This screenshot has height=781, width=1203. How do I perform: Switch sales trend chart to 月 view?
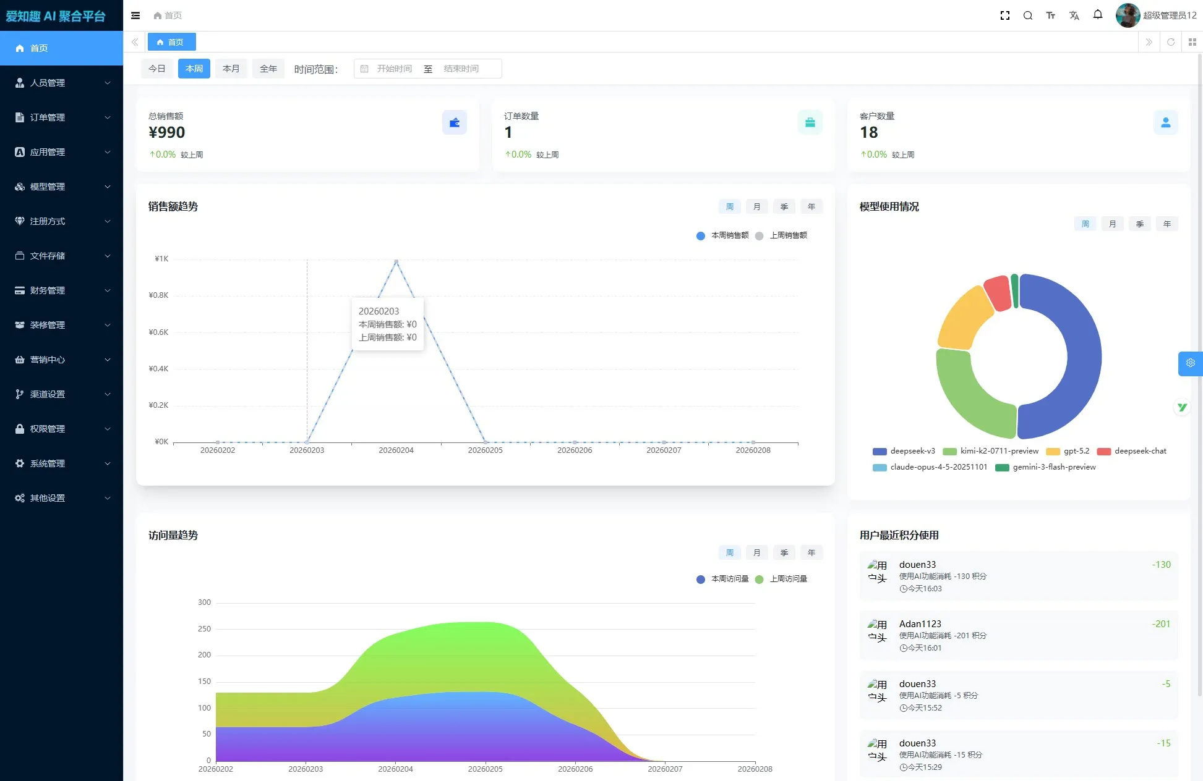tap(756, 207)
